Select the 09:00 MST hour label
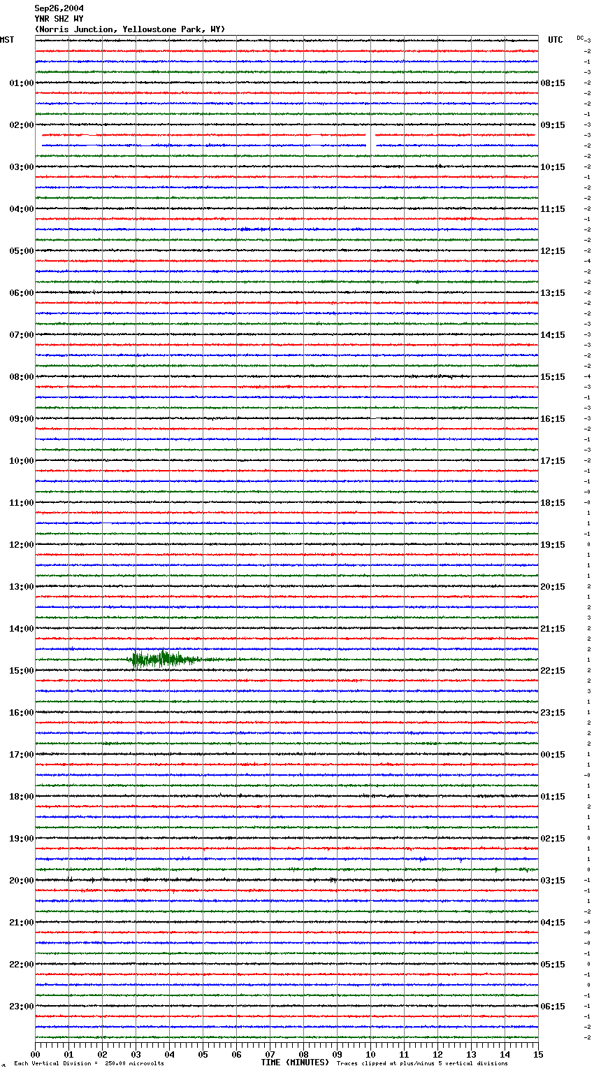 [x=22, y=419]
